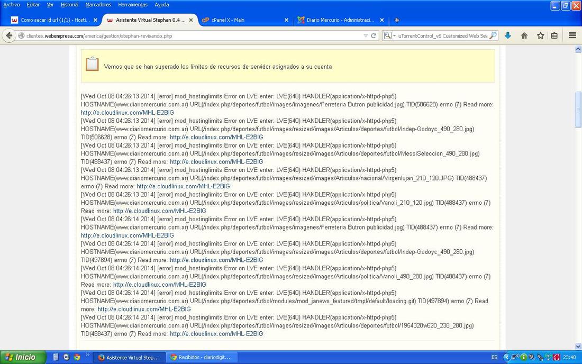The height and width of the screenshot is (364, 582).
Task: Click the search magnifier in the search box
Action: 493,35
